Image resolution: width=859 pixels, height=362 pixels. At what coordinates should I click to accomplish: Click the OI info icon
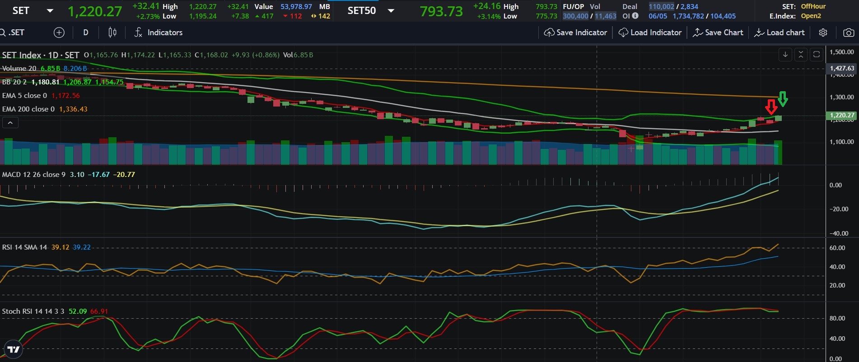click(635, 16)
